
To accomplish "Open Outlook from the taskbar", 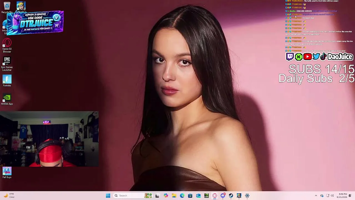I will [x=198, y=196].
